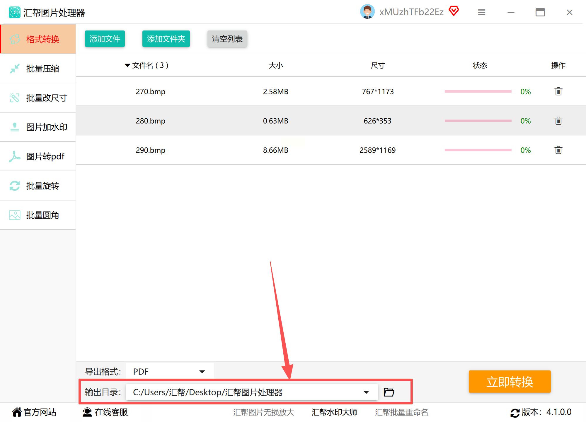Remove 290.bmp using its trash icon
586x422 pixels.
558,150
